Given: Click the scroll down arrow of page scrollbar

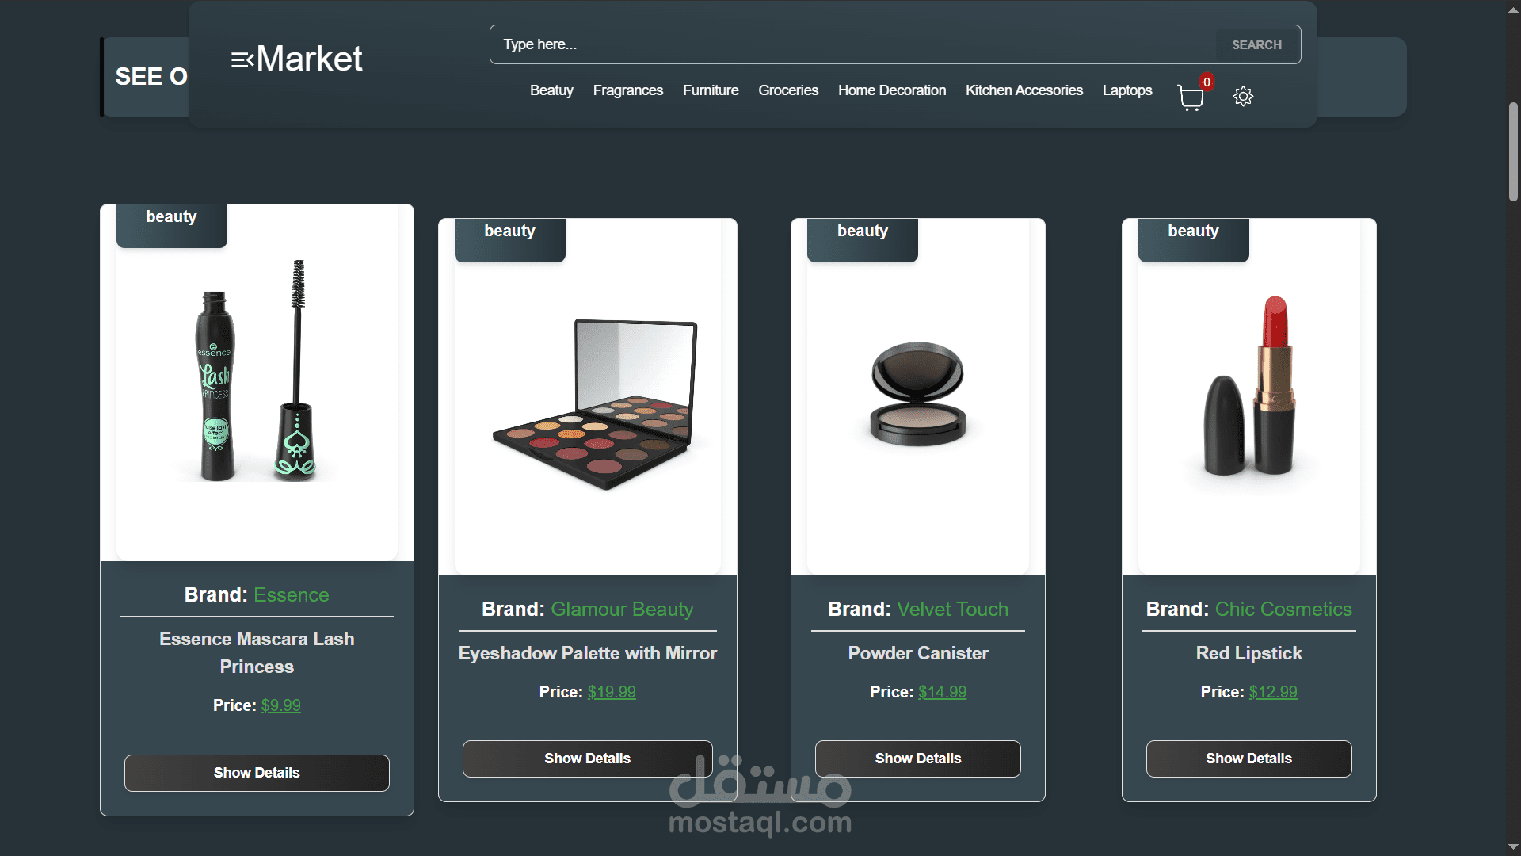Looking at the screenshot, I should tap(1513, 846).
